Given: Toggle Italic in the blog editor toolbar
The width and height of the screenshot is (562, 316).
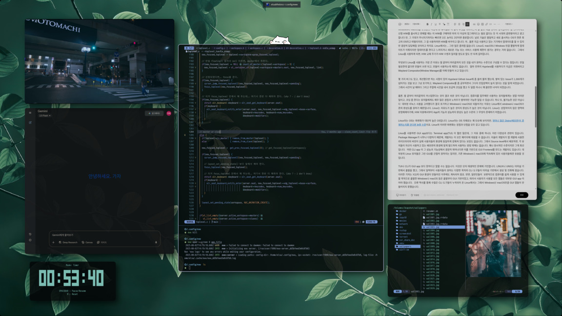Looking at the screenshot, I should tap(431, 24).
